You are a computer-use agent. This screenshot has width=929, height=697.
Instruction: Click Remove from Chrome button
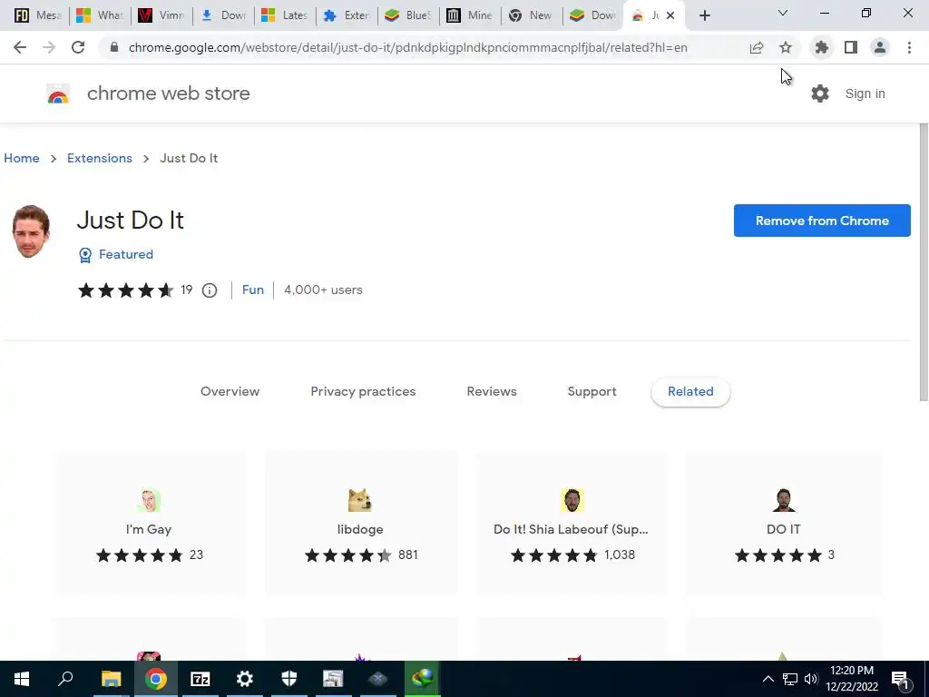coord(822,221)
